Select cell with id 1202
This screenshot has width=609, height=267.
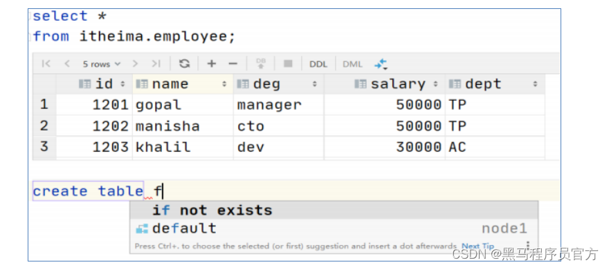click(94, 126)
